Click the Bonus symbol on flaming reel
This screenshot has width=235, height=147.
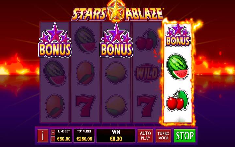point(178,35)
